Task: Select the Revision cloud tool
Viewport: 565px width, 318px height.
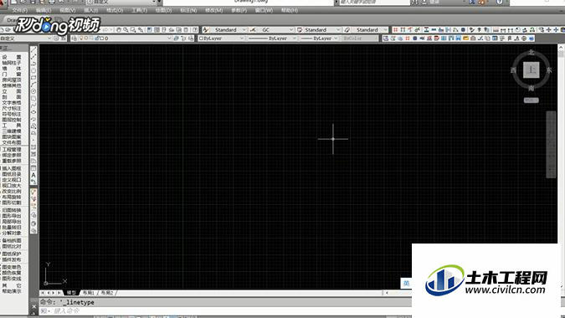Action: point(33,98)
